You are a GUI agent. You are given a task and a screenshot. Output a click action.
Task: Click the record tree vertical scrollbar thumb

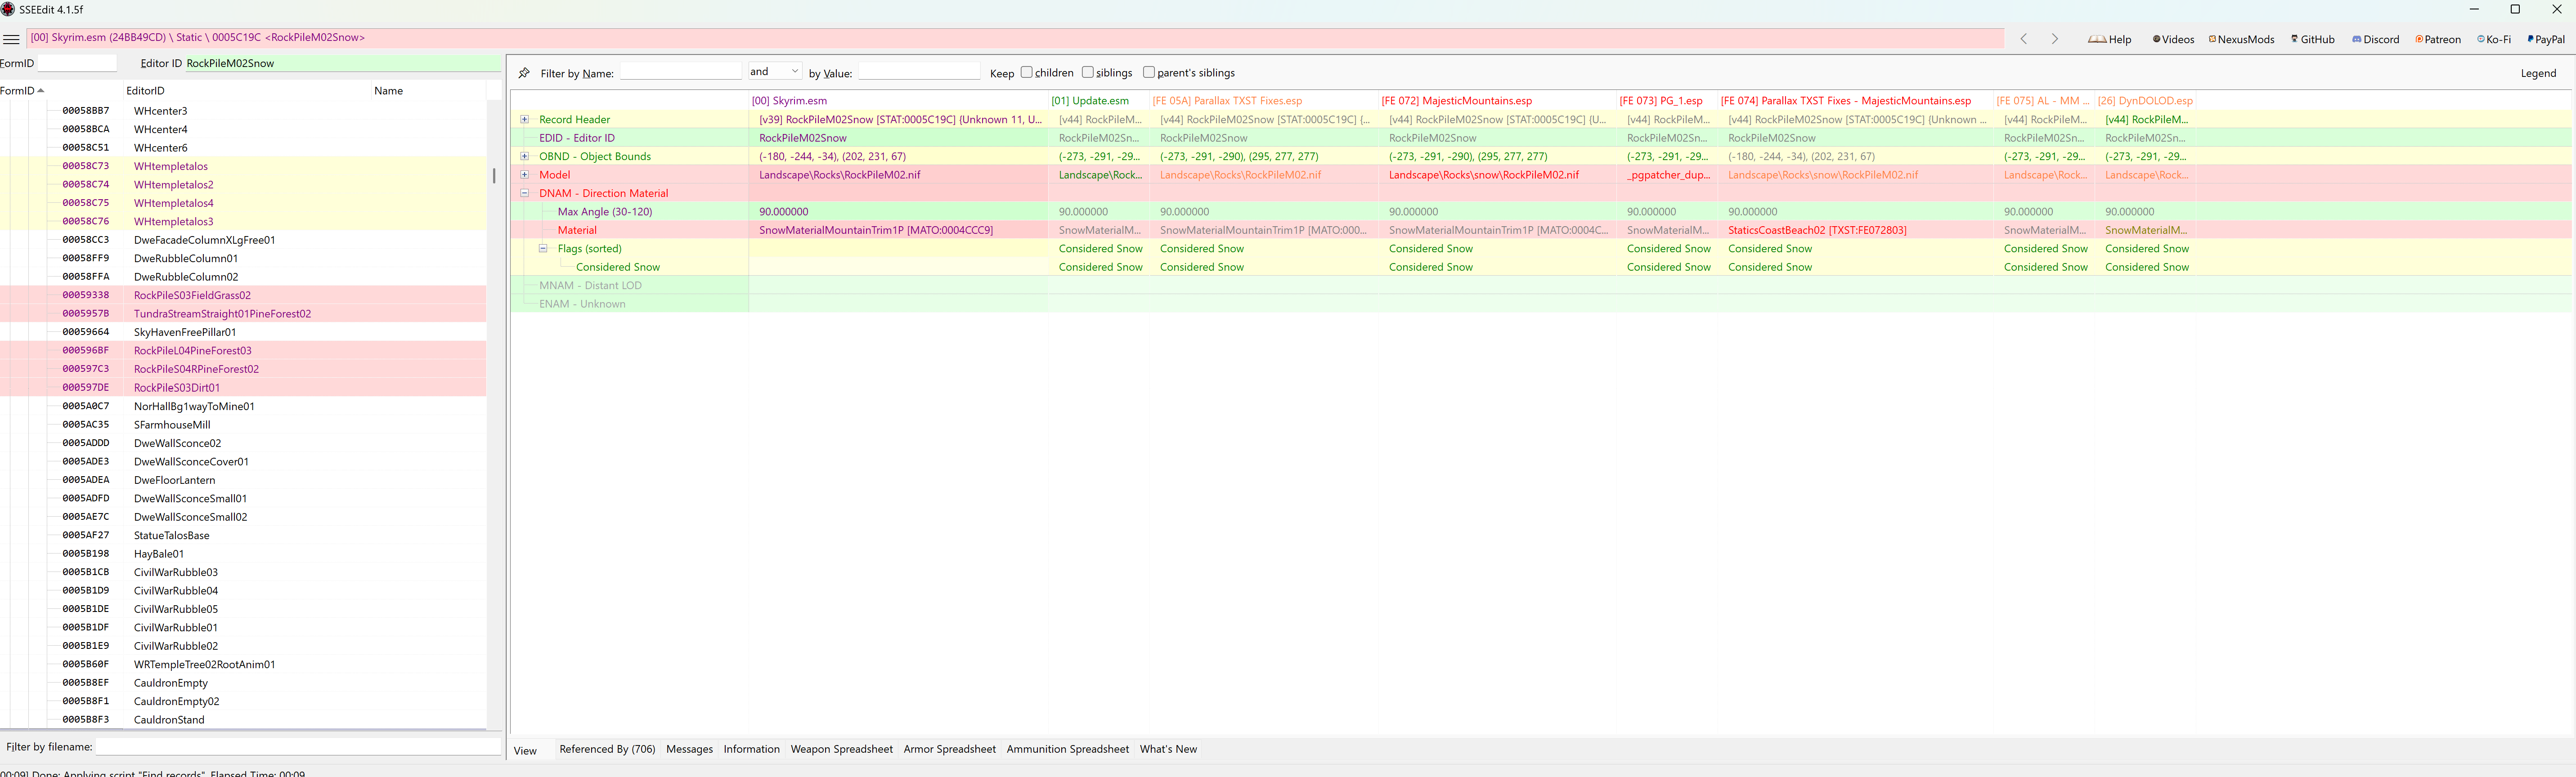[x=493, y=175]
